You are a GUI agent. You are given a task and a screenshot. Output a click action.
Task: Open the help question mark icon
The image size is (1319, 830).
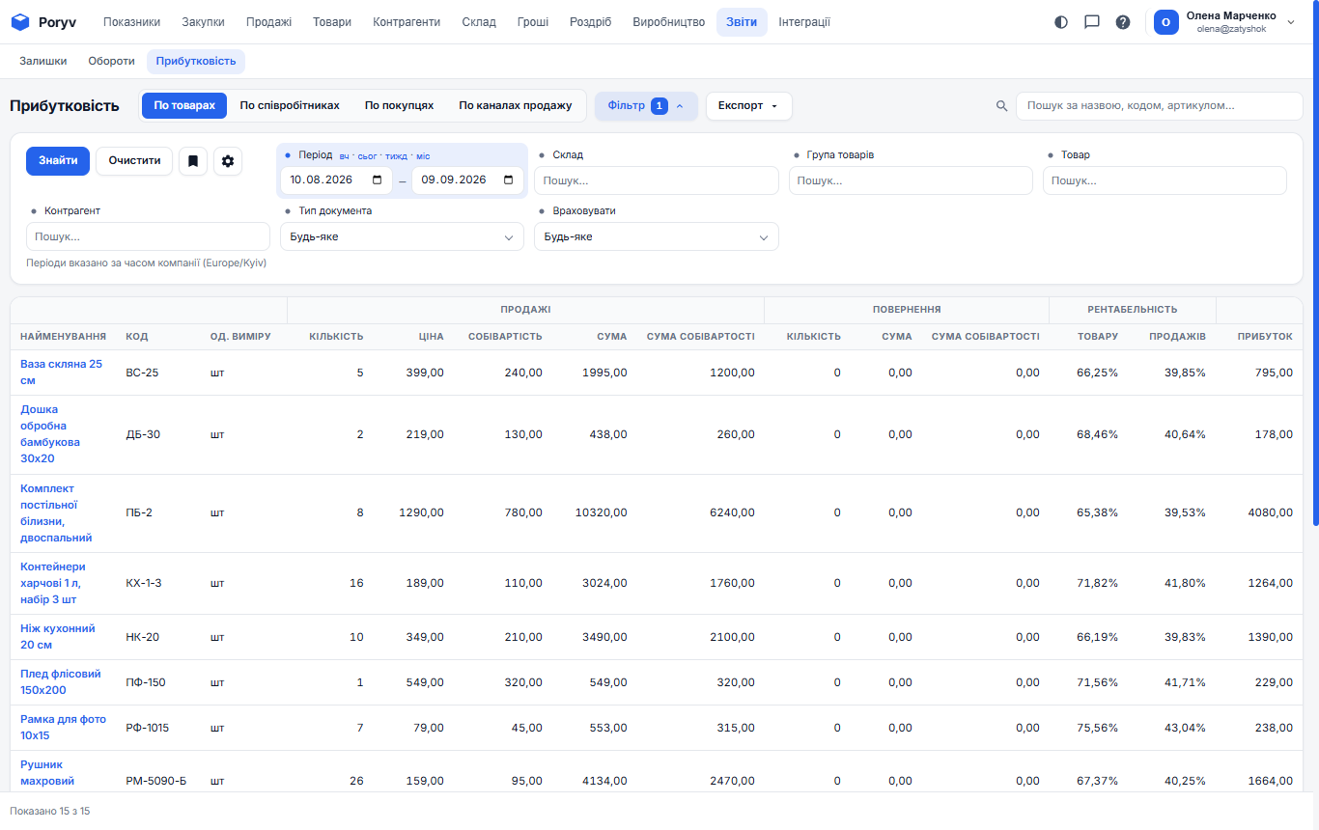tap(1123, 22)
